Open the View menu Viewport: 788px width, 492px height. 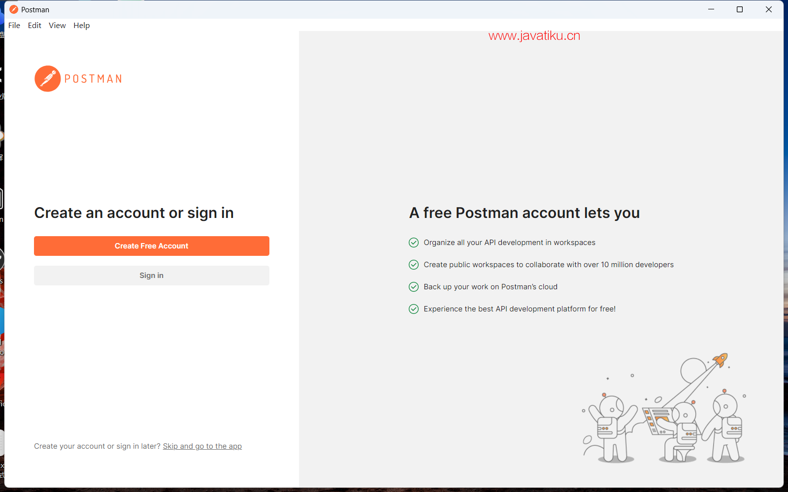[x=57, y=26]
